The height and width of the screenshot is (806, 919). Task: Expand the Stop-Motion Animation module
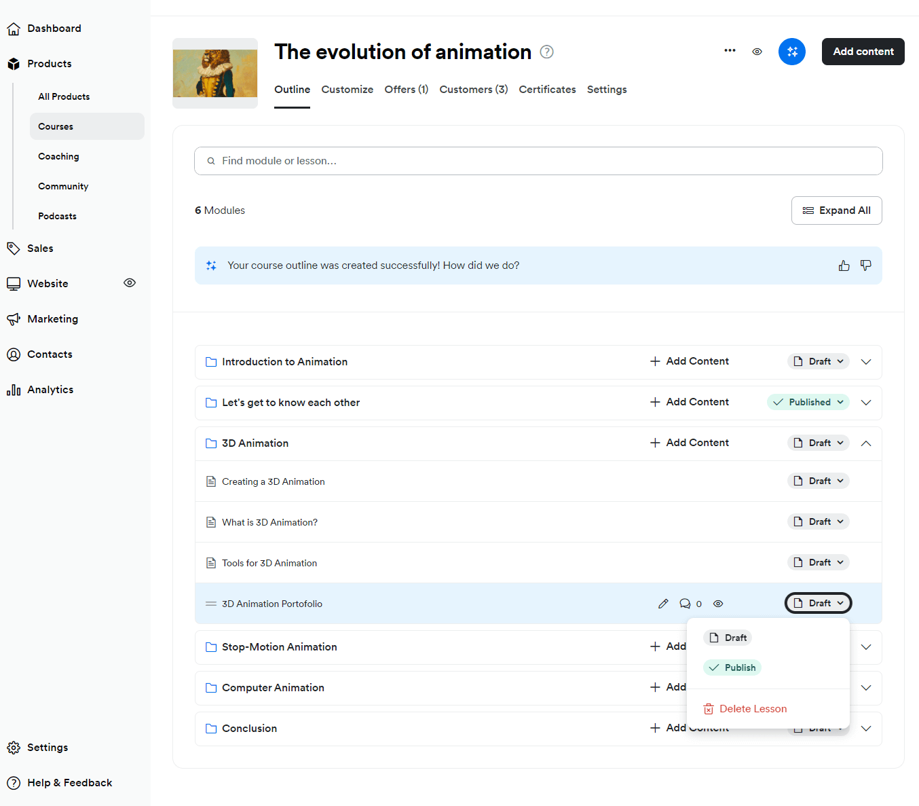(865, 646)
